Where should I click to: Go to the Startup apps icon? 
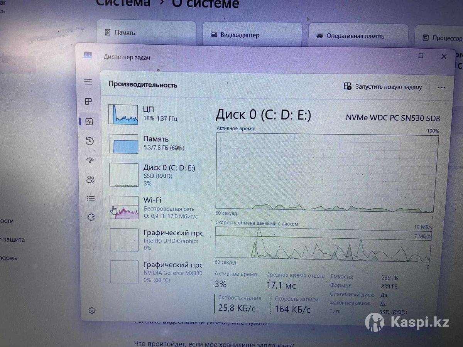90,160
